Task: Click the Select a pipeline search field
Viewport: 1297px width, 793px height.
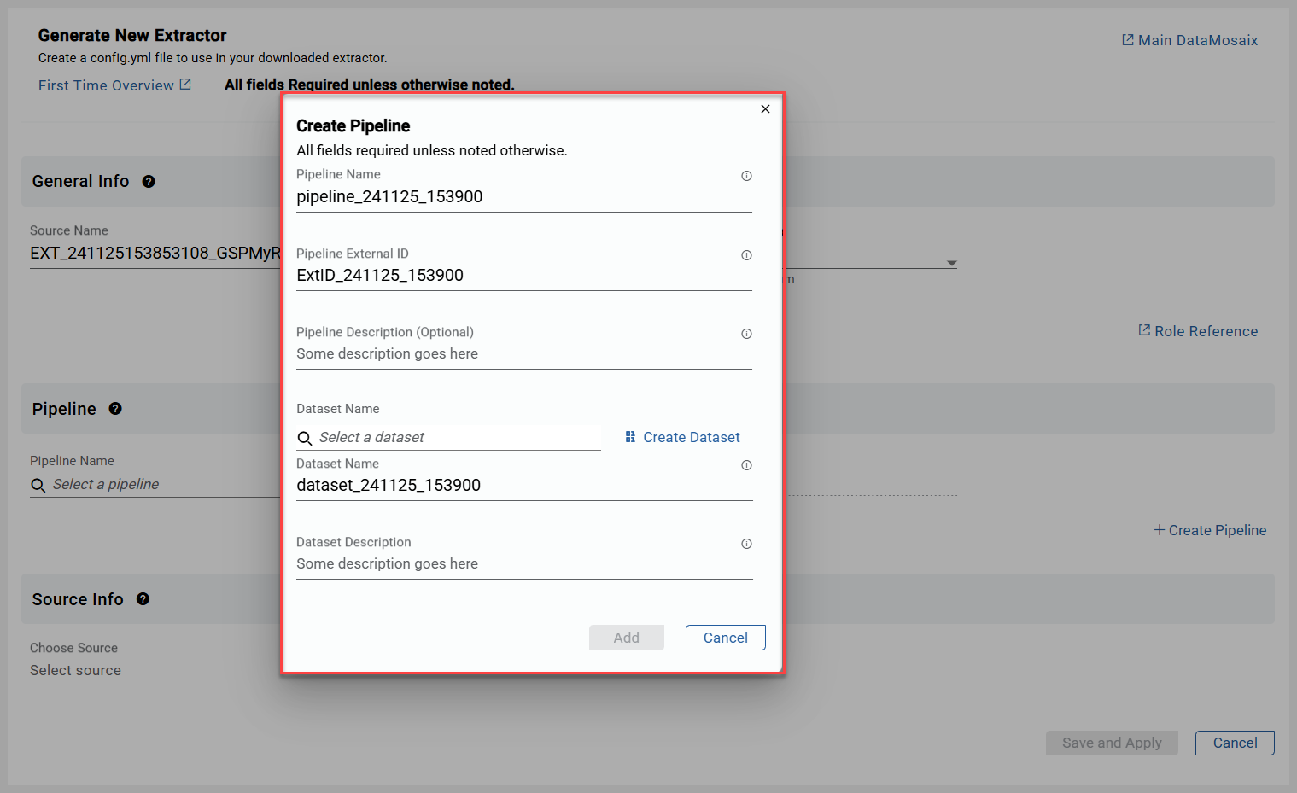Action: tap(155, 485)
